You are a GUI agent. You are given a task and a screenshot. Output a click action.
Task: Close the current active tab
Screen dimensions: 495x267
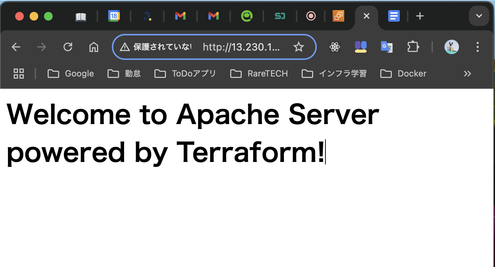(367, 16)
